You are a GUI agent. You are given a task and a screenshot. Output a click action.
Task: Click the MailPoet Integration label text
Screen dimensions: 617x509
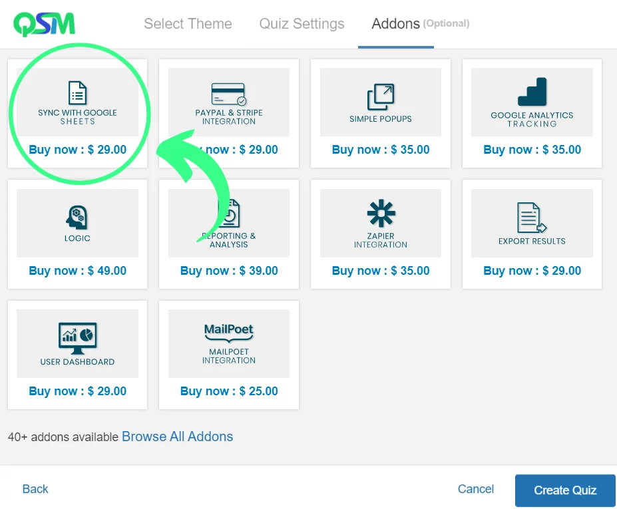[x=229, y=356]
